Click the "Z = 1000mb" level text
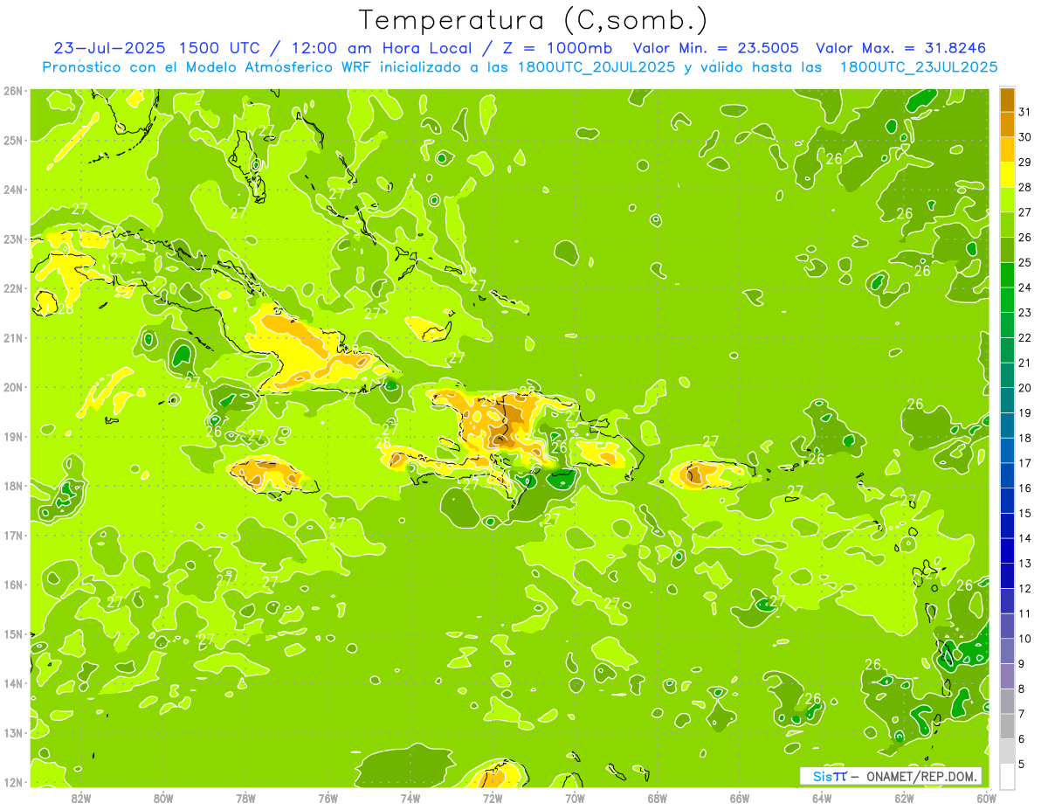The image size is (1048, 810). (x=557, y=48)
